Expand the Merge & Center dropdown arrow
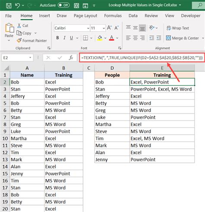Image resolution: width=205 pixels, height=212 pixels. 203,38
